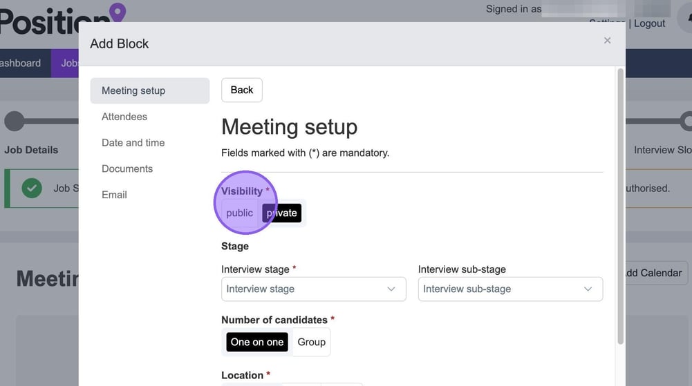
Task: Click the Job Details progress step circle
Action: point(14,122)
